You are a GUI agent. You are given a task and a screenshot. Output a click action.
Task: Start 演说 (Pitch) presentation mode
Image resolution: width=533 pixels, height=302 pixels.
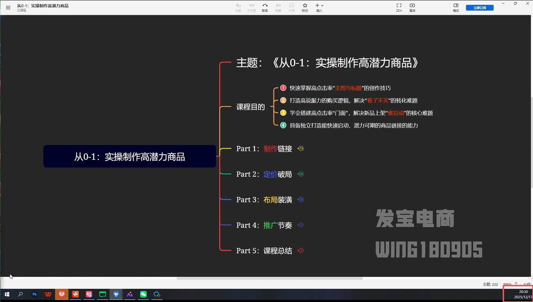pyautogui.click(x=412, y=7)
